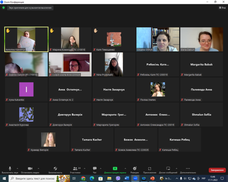Open the Security shield icon

point(55,168)
